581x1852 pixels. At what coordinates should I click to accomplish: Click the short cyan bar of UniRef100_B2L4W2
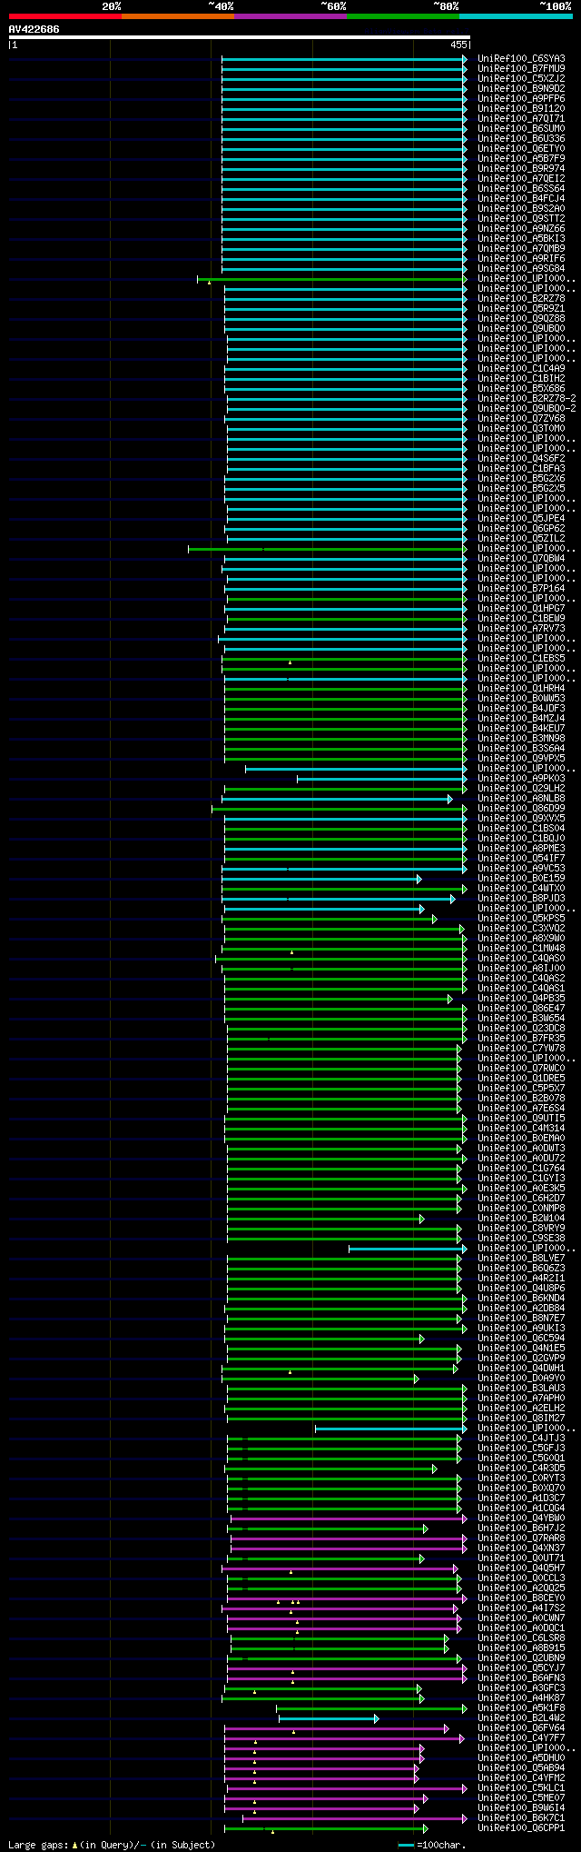click(328, 1718)
